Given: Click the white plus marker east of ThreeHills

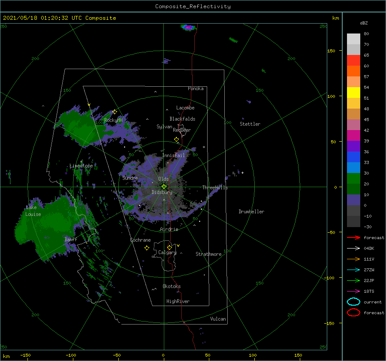Looking at the screenshot, I should click(242, 173).
